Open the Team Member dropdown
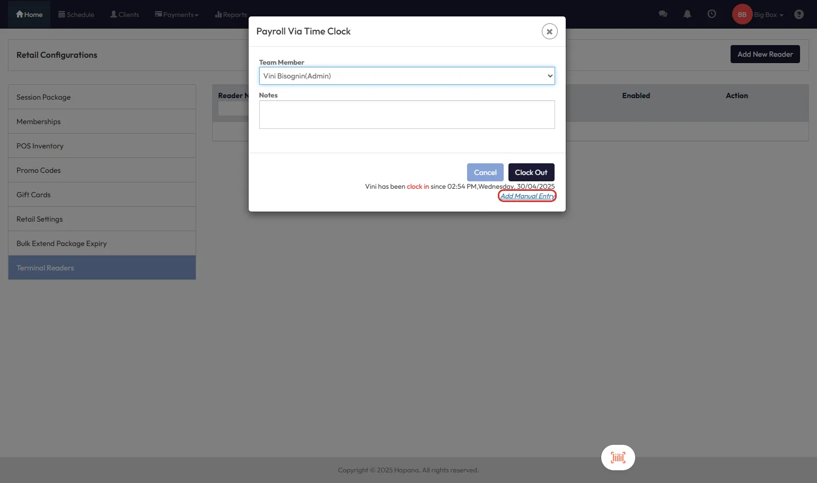817x483 pixels. (407, 76)
